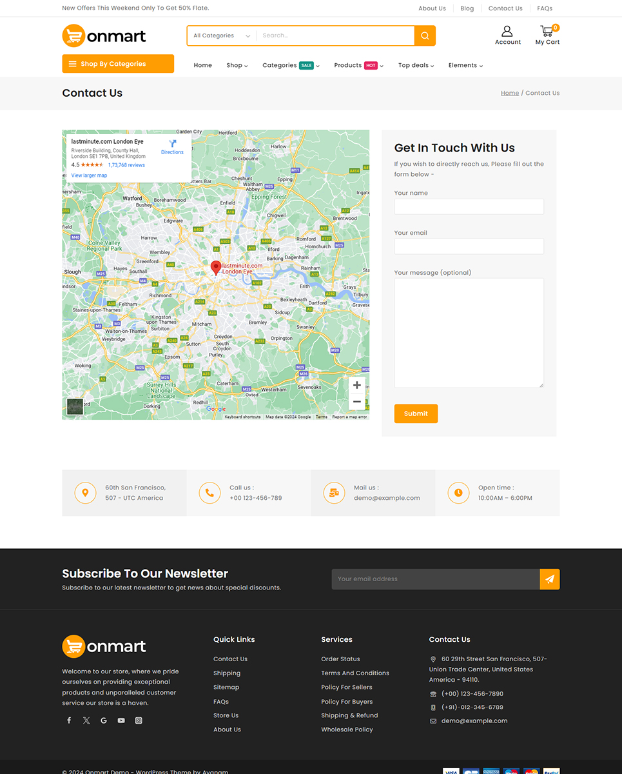Screen dimensions: 622x774
Task: Open the YouTube icon in footer
Action: [x=121, y=720]
